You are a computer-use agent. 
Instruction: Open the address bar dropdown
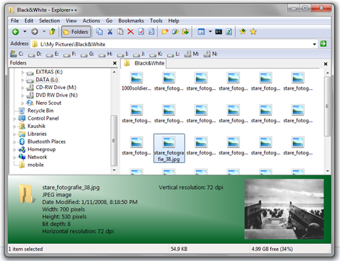tap(314, 44)
